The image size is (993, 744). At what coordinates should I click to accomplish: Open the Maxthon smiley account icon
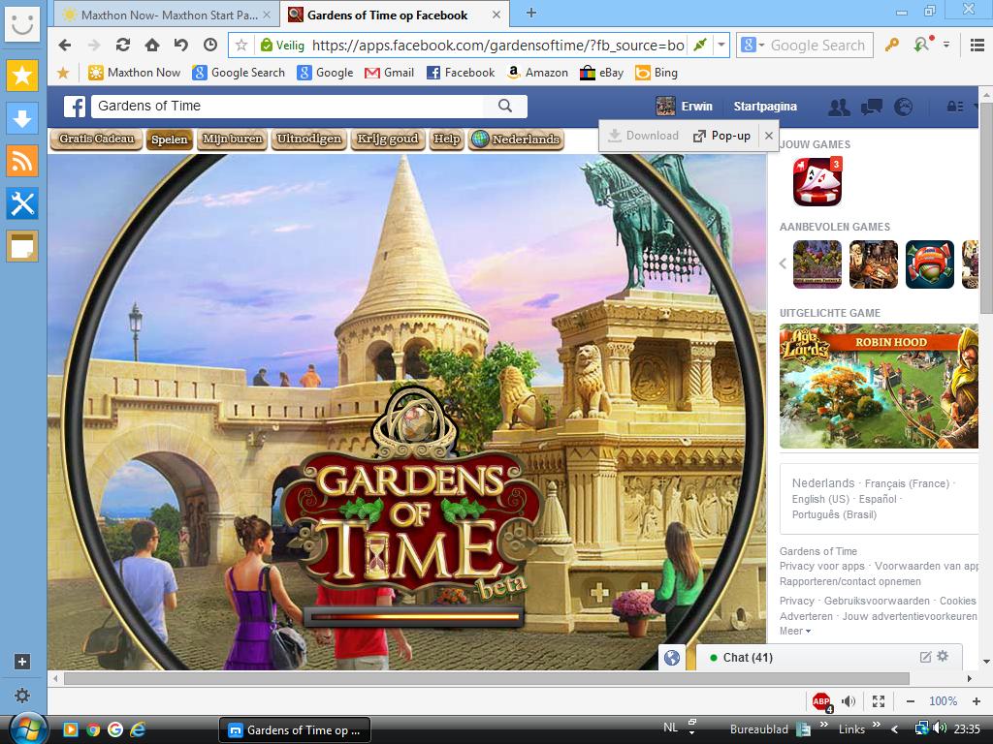pyautogui.click(x=22, y=24)
